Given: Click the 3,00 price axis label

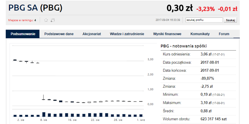Looking at the screenshot, I should click(x=150, y=59).
